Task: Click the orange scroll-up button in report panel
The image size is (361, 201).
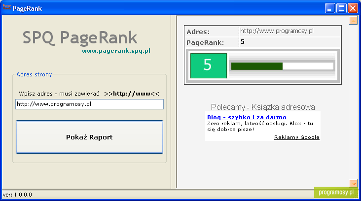Action: coord(353,21)
